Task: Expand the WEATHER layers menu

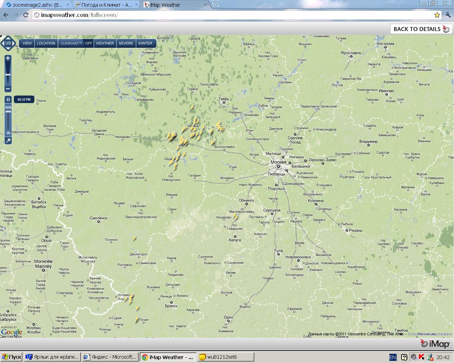Action: click(x=105, y=43)
